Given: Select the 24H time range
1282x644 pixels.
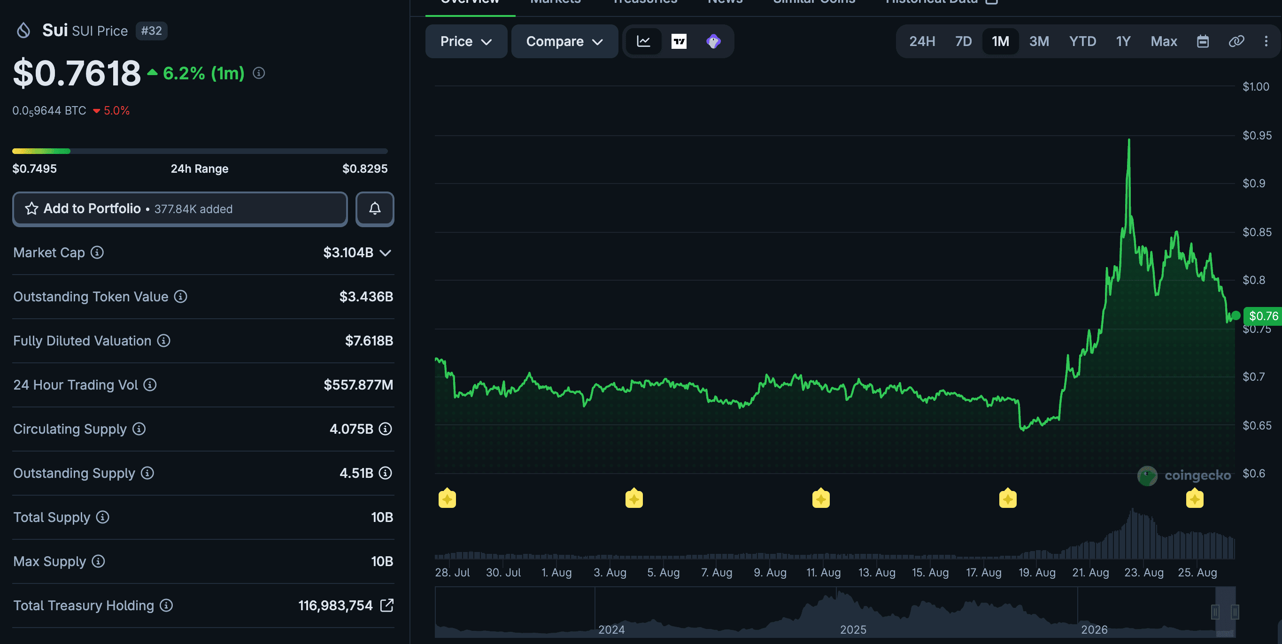Looking at the screenshot, I should coord(922,41).
